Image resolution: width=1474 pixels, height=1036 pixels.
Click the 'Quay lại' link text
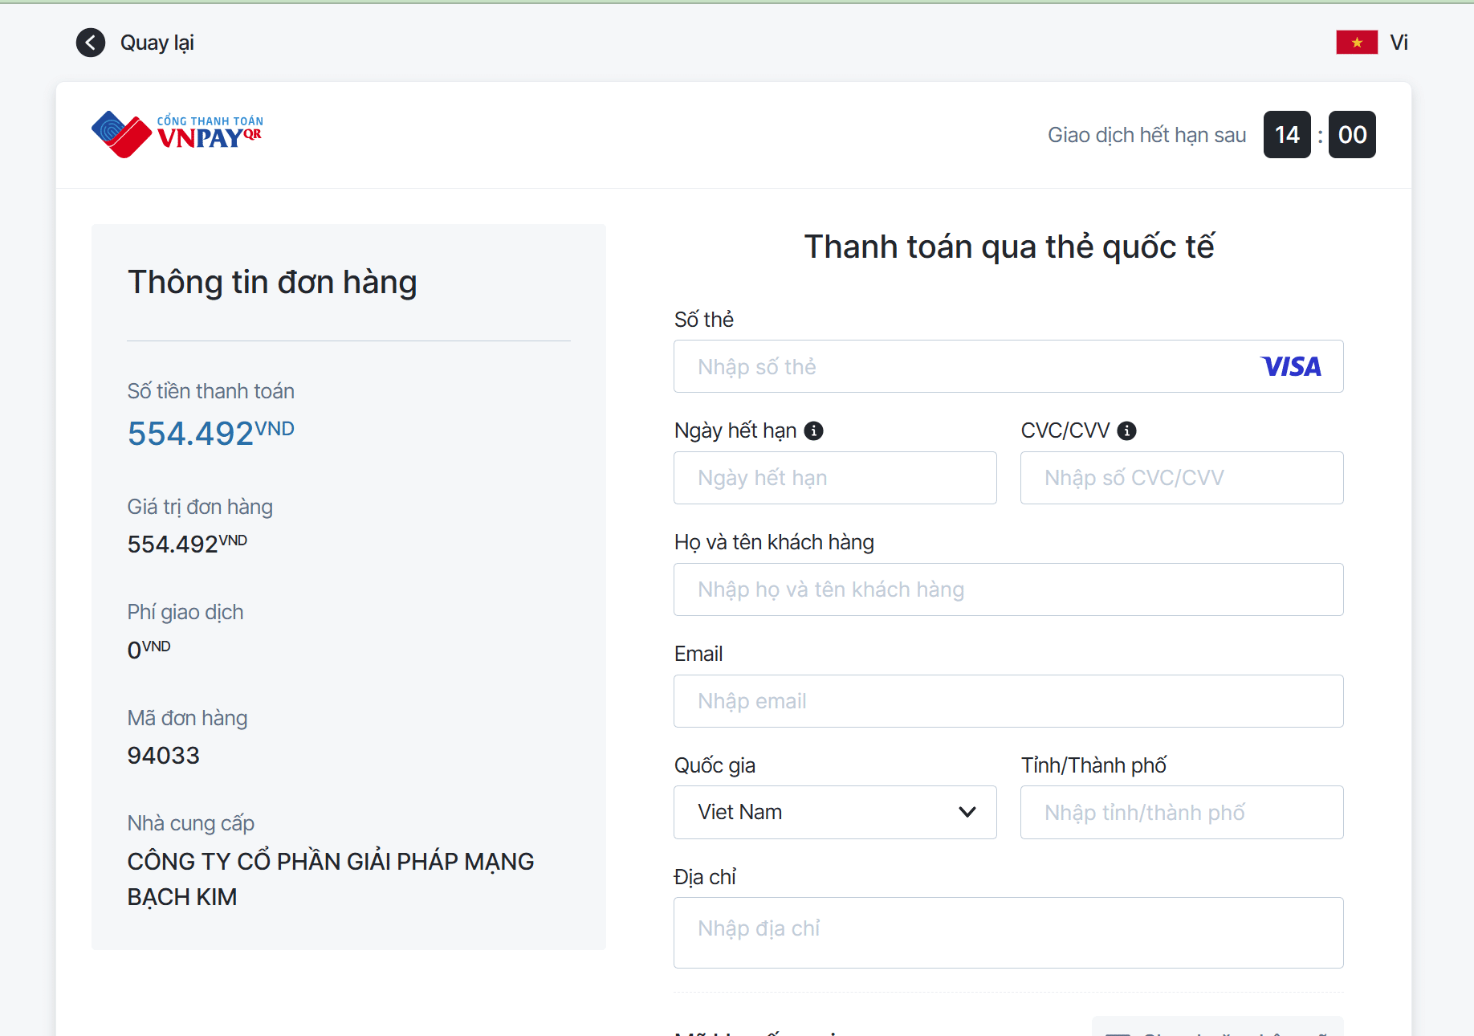tap(157, 43)
